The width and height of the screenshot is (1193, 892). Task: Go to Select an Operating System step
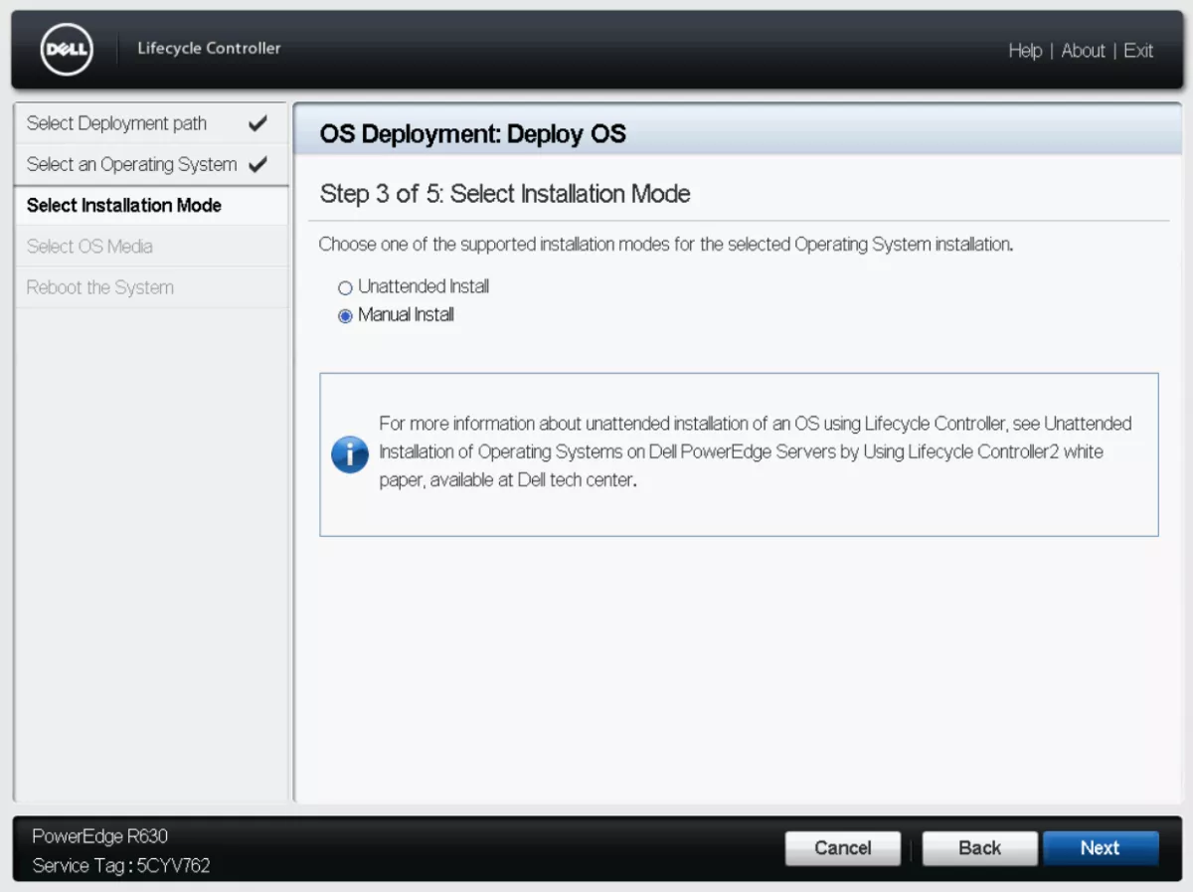tap(151, 164)
